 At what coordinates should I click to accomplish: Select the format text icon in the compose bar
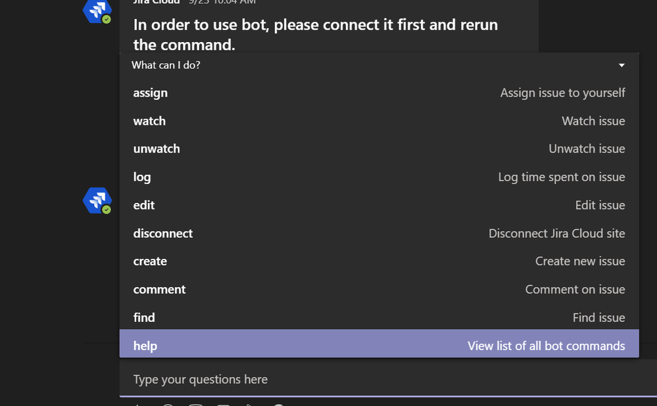(x=138, y=403)
